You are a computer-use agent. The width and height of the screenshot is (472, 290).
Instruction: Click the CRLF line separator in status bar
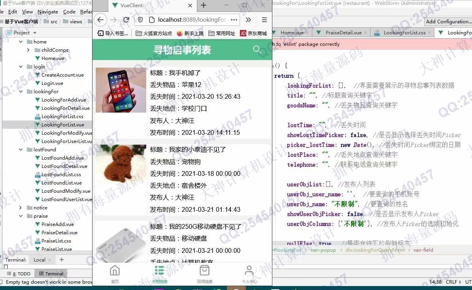tap(453, 282)
